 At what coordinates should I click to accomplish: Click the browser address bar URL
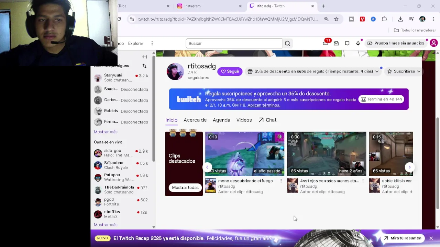pyautogui.click(x=228, y=19)
